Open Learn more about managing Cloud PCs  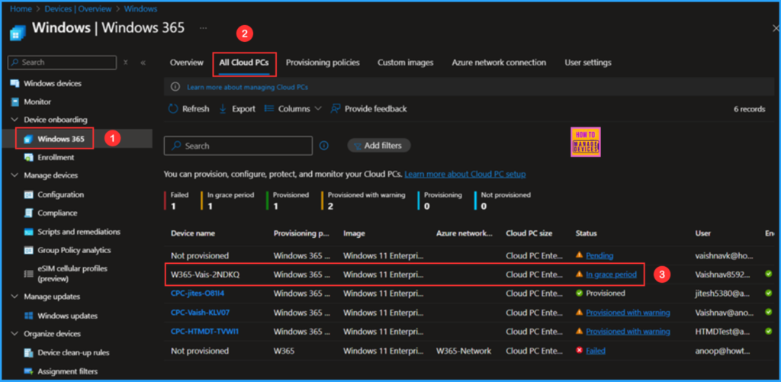click(248, 87)
